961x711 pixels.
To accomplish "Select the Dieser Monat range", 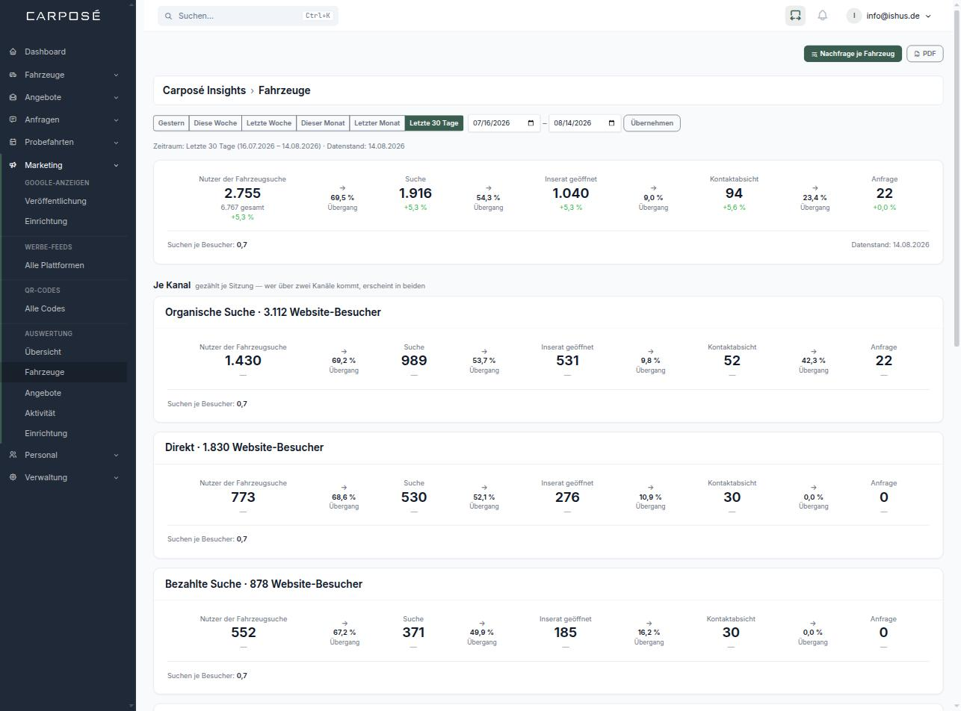I will point(323,123).
